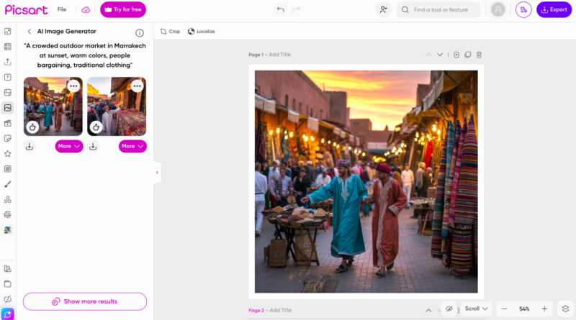Open the colorful AI image generator sidebar icon
This screenshot has height=320, width=576.
[8, 230]
